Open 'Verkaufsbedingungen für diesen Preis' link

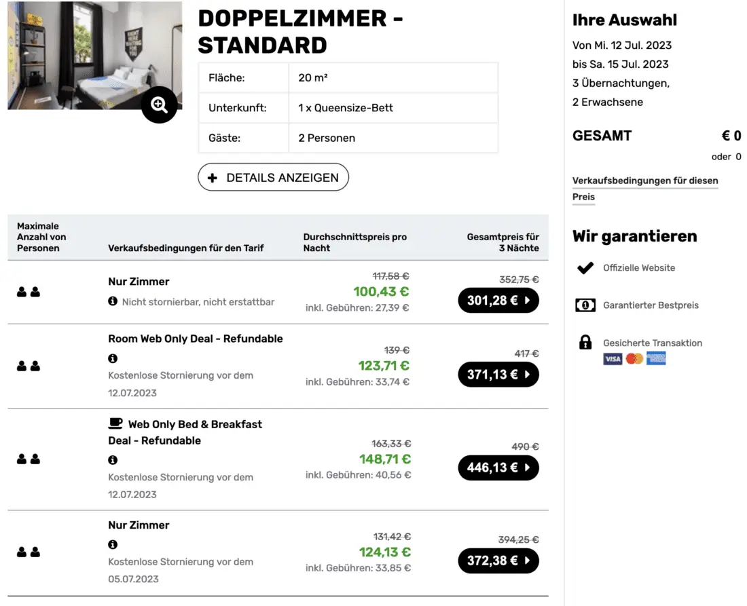click(x=644, y=181)
